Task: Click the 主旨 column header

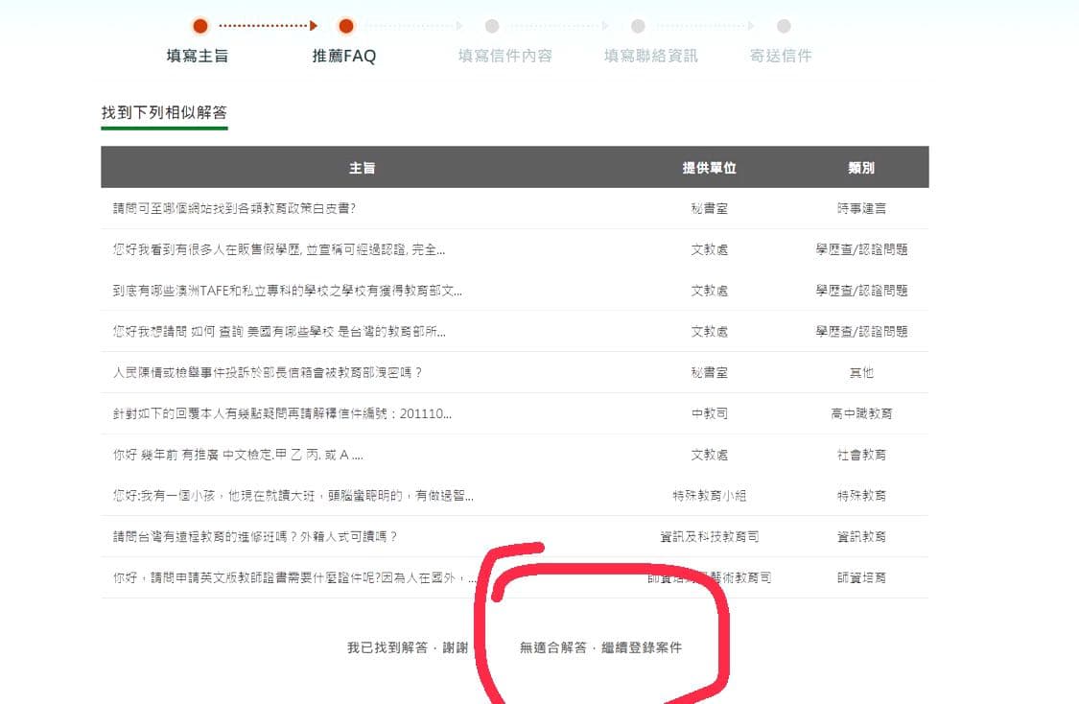Action: pyautogui.click(x=362, y=167)
